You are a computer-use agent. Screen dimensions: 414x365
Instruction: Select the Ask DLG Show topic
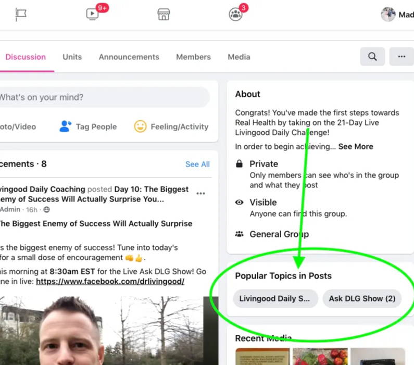pyautogui.click(x=362, y=298)
